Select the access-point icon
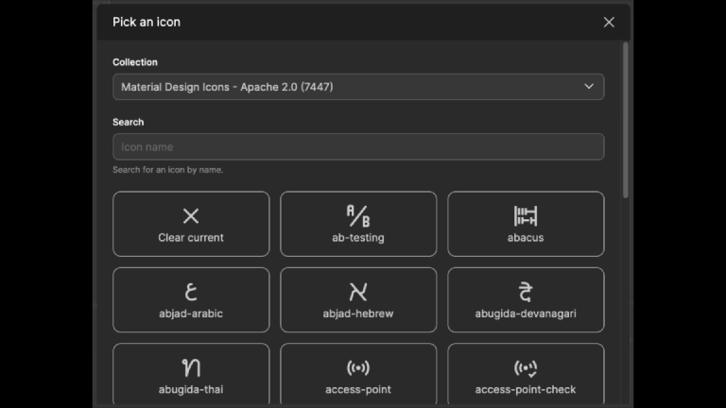726x408 pixels. click(x=358, y=374)
